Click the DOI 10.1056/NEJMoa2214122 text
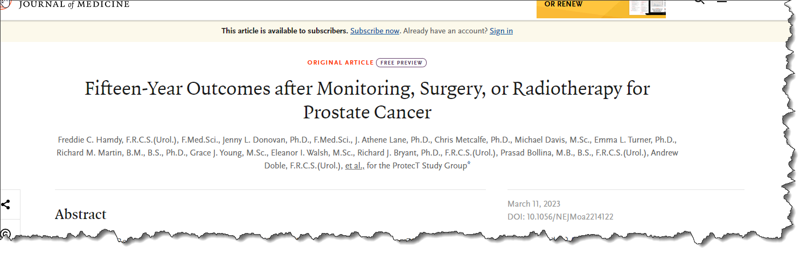 coord(560,217)
